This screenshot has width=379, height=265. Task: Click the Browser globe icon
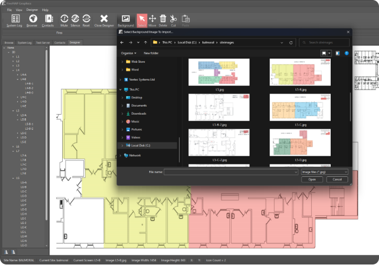coord(32,20)
